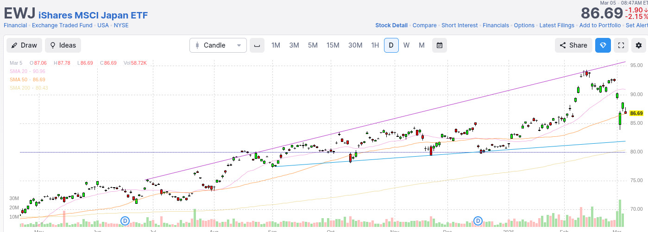Screen dimensions: 648x232
Task: Select the weekly W timeframe
Action: pos(406,45)
